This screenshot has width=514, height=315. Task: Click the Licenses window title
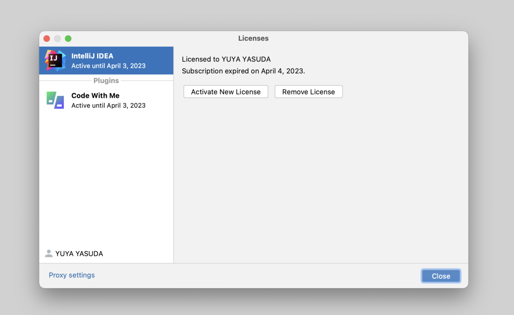[x=253, y=38]
